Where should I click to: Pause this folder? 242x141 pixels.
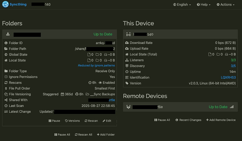click(54, 121)
